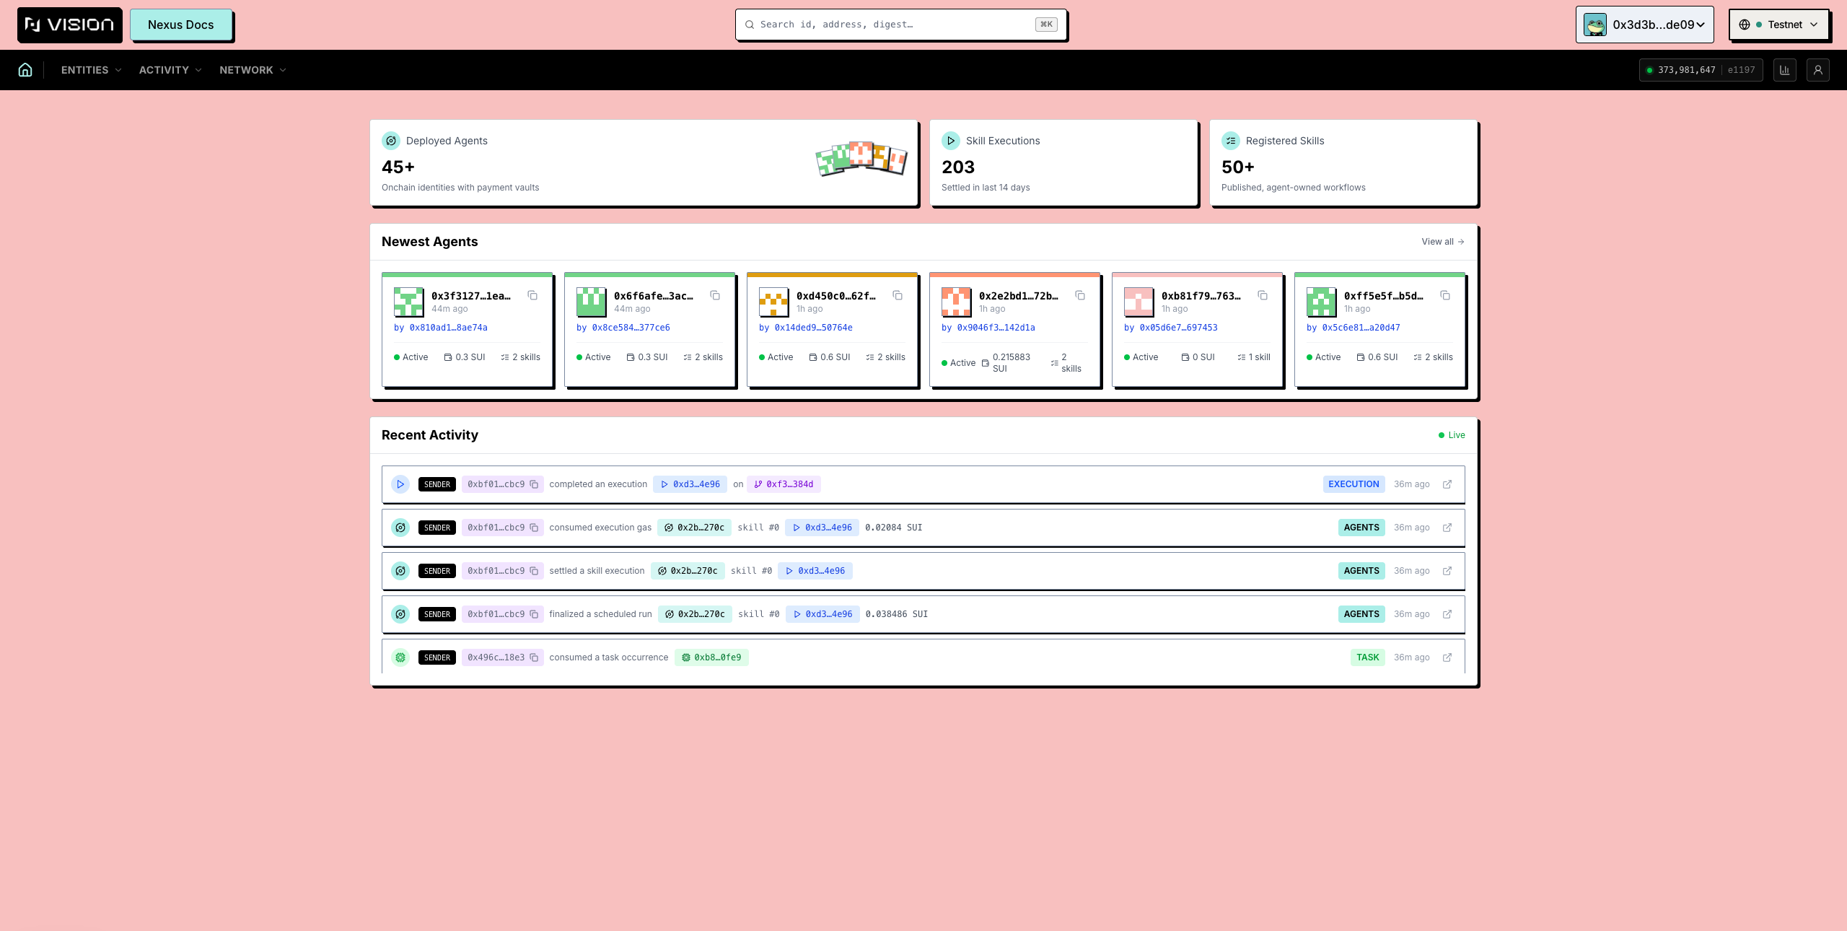Image resolution: width=1847 pixels, height=931 pixels.
Task: Open the stats chart icon in navbar
Action: coord(1784,70)
